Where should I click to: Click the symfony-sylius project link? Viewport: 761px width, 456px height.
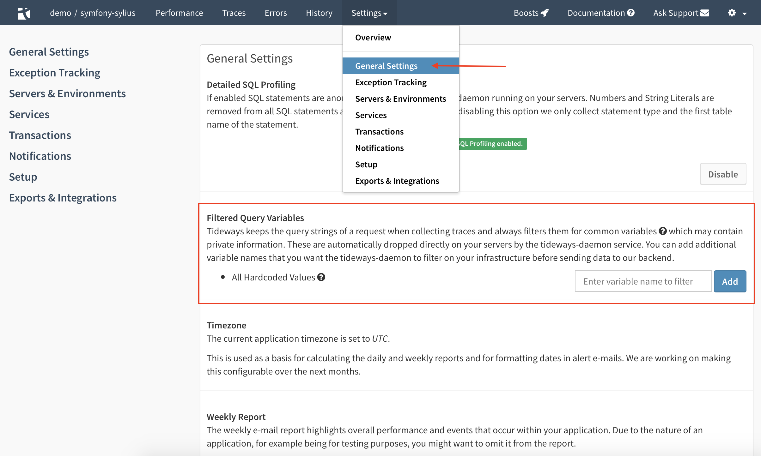point(108,13)
